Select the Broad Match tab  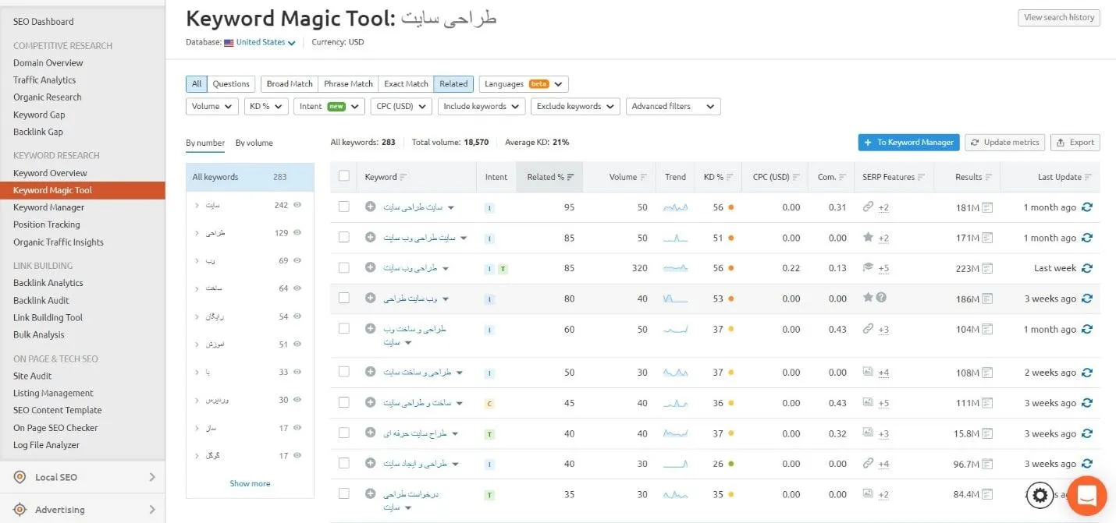click(290, 83)
